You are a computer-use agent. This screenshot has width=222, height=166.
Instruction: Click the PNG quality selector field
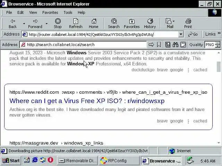(210, 45)
